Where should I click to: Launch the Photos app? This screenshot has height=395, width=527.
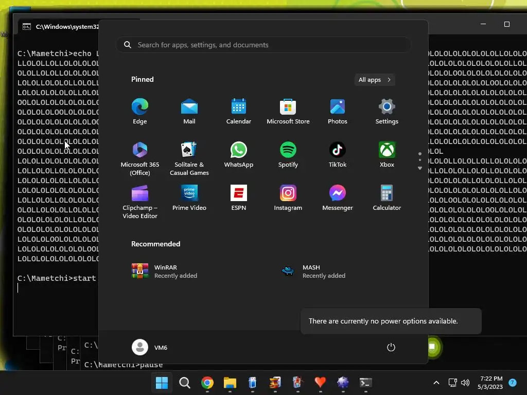338,112
